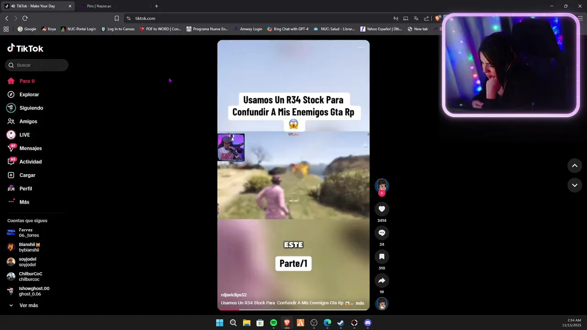This screenshot has height=330, width=587.
Task: Open Bing Chat with GPT-4 bookmark
Action: pyautogui.click(x=288, y=29)
